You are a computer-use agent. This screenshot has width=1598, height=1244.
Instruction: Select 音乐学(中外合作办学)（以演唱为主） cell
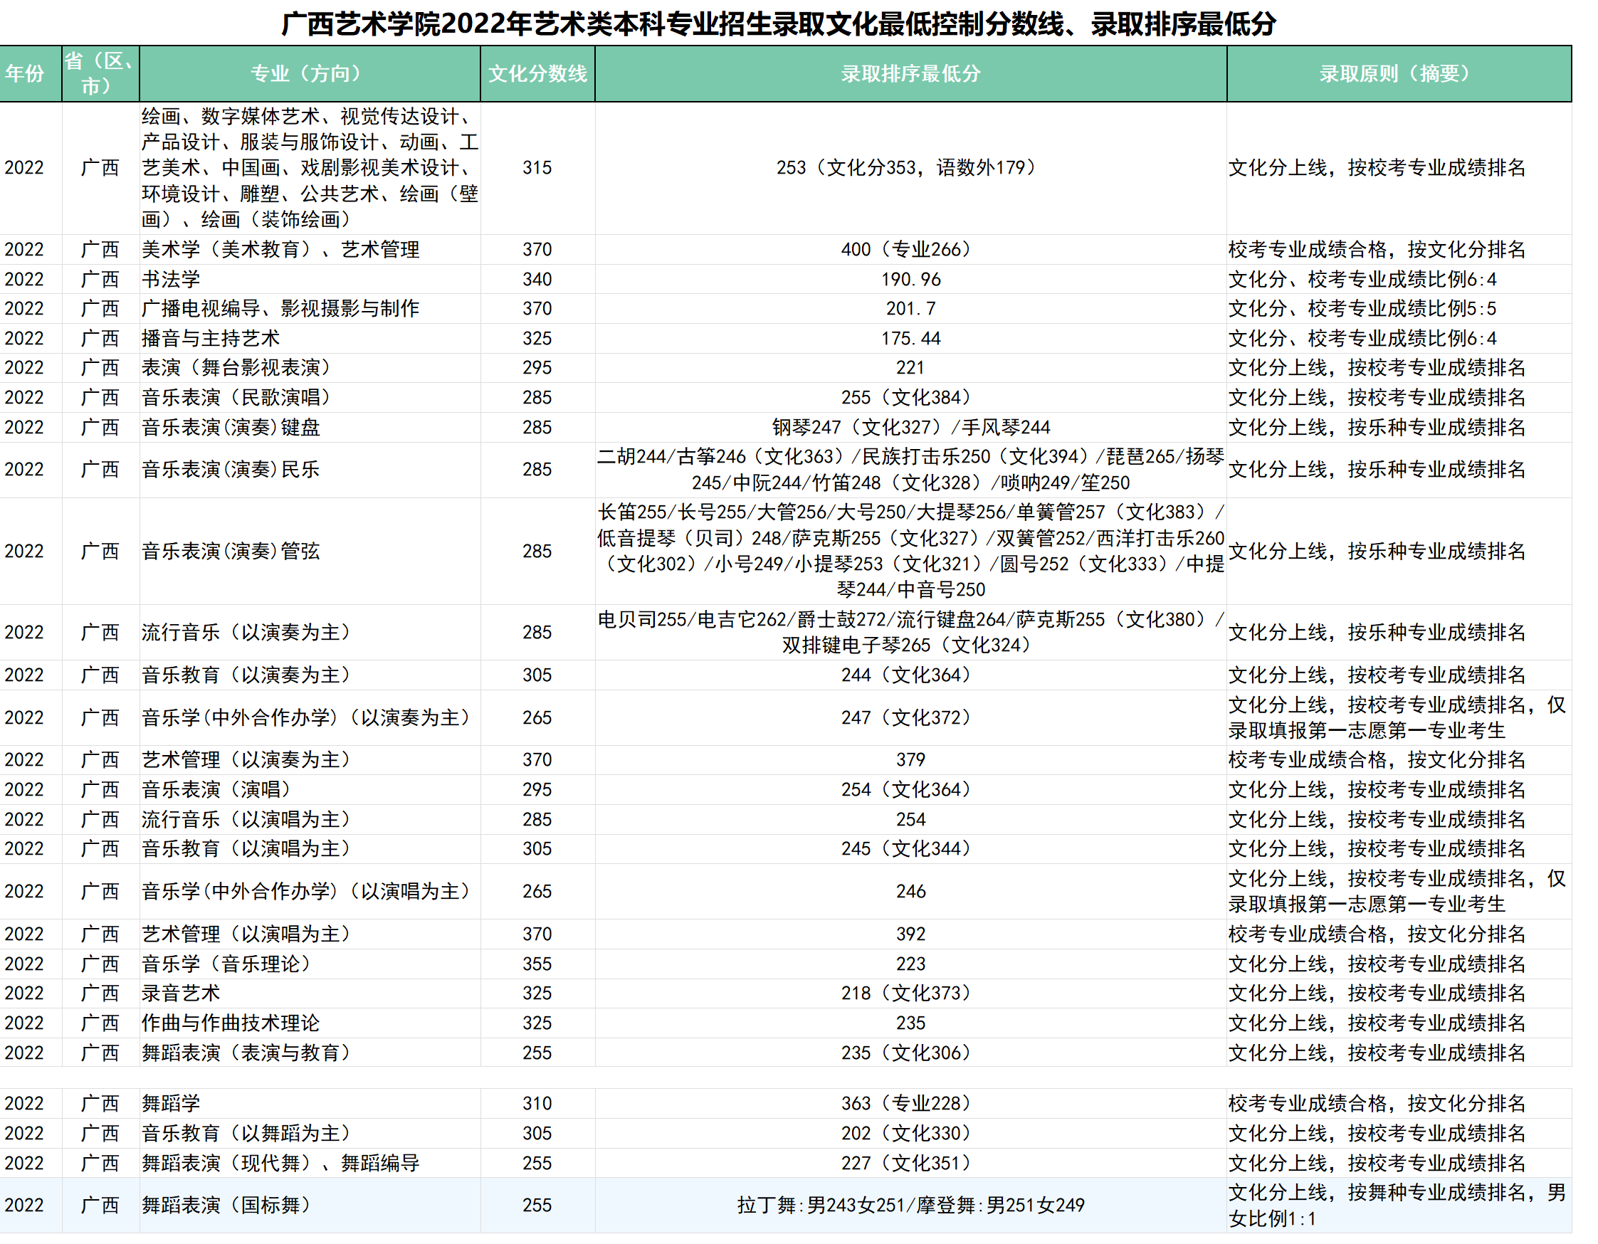pyautogui.click(x=310, y=892)
